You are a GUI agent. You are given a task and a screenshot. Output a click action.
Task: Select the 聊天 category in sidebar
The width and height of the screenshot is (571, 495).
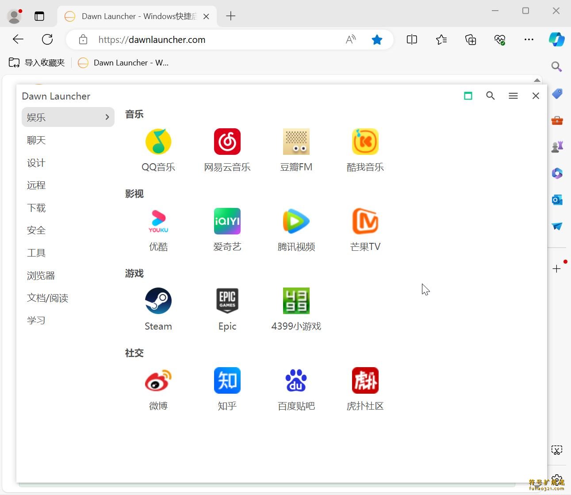click(37, 140)
